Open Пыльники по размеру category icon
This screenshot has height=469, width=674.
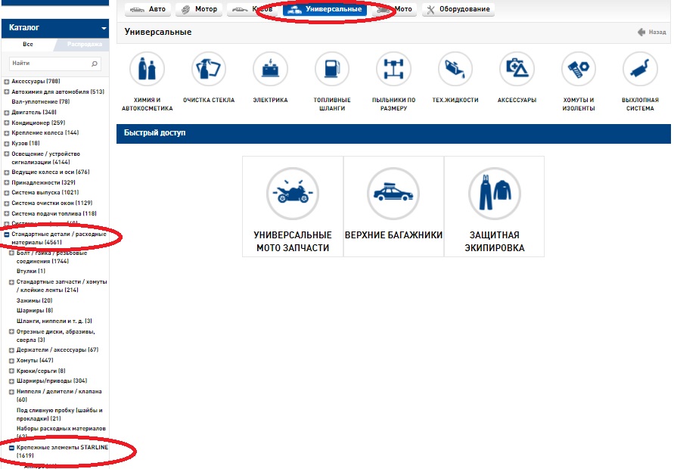393,70
